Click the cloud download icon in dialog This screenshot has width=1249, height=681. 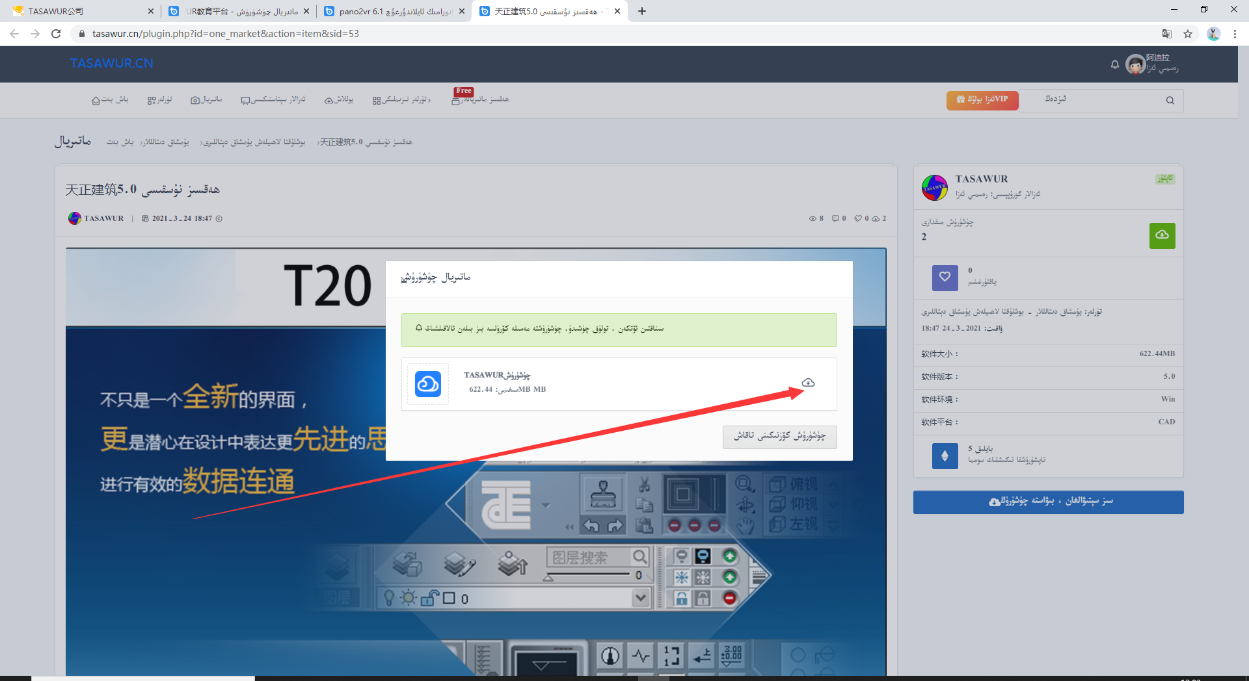click(808, 383)
